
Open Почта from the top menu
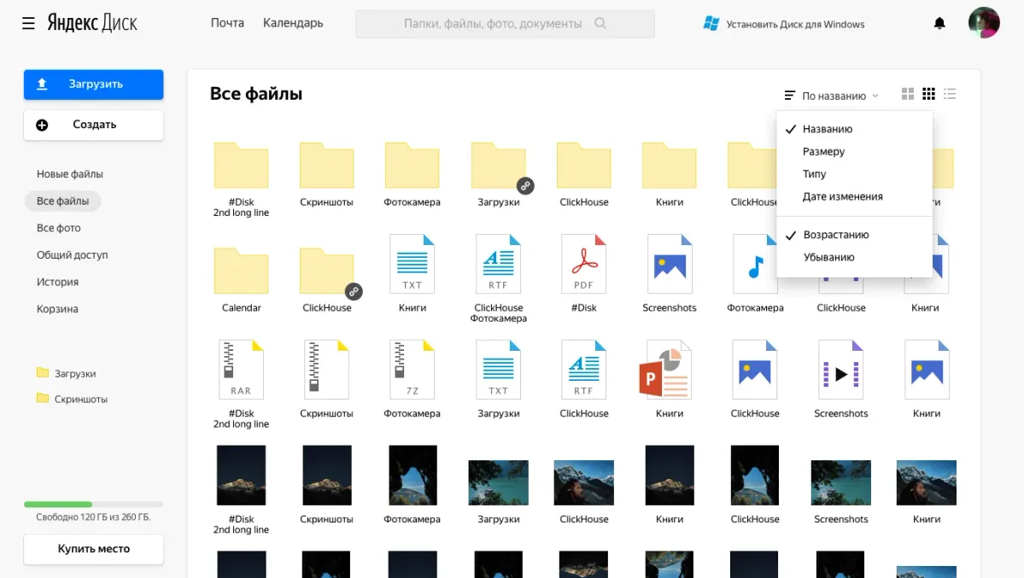[x=226, y=23]
